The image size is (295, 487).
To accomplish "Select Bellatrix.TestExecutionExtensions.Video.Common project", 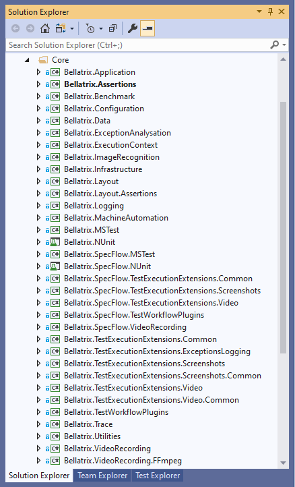I will [152, 400].
